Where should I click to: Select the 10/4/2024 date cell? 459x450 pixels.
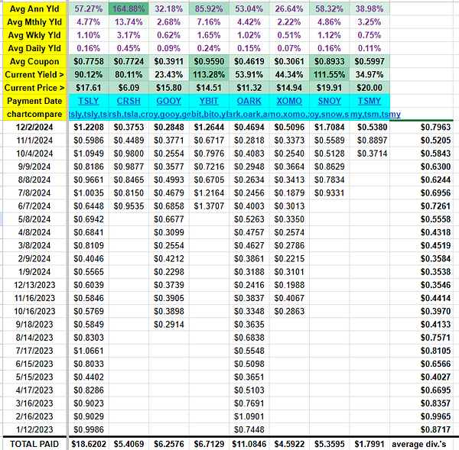34,154
